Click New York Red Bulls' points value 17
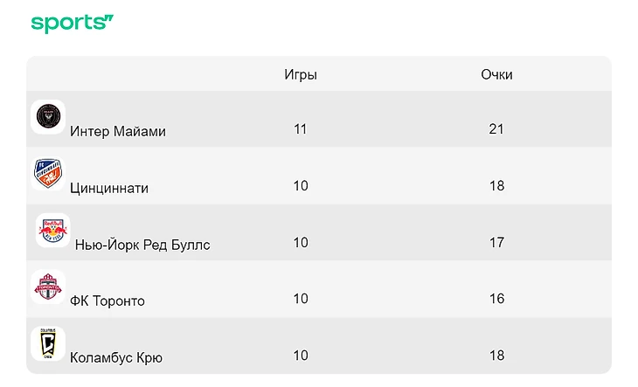 pos(496,243)
